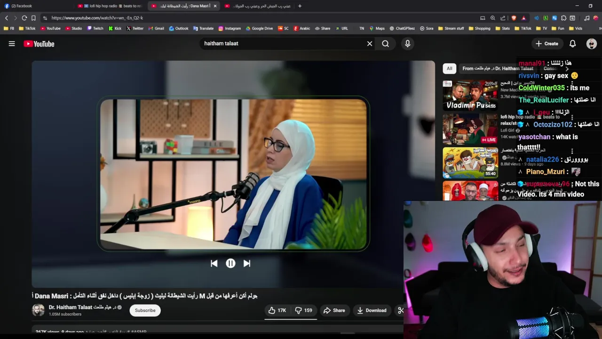Viewport: 602px width, 339px height.
Task: Open the TikTok bookmarks folder next to FB
Action: click(27, 28)
